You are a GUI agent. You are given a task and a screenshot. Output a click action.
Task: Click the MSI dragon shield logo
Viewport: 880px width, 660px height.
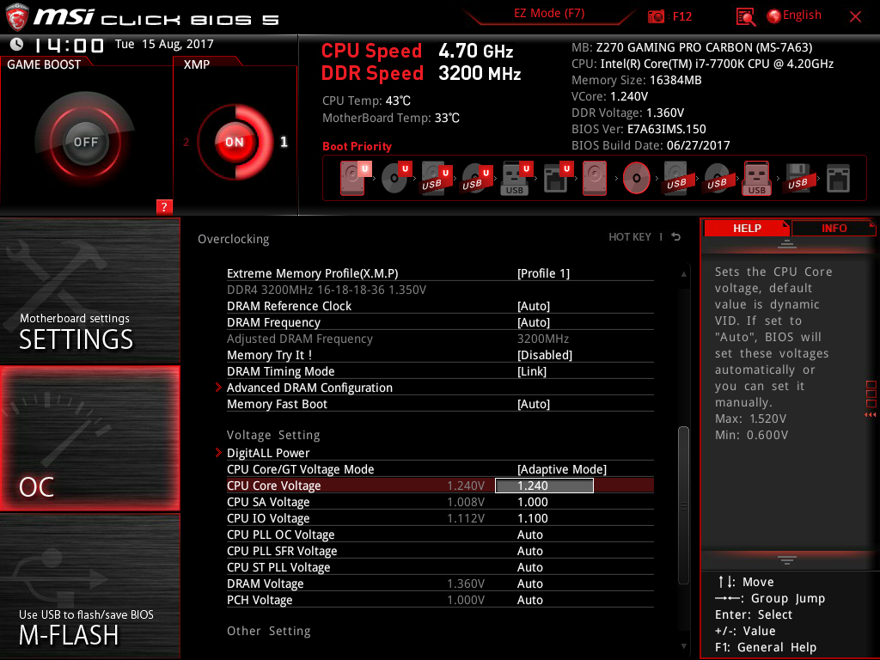tap(16, 17)
